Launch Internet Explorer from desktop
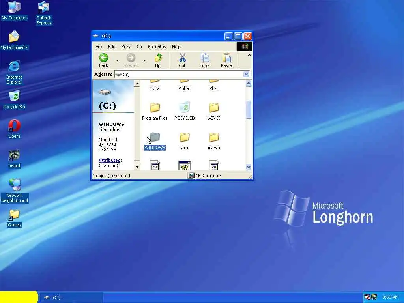Image resolution: width=404 pixels, height=303 pixels. click(14, 73)
